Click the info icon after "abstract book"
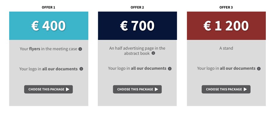The image size is (275, 137). coord(153,53)
